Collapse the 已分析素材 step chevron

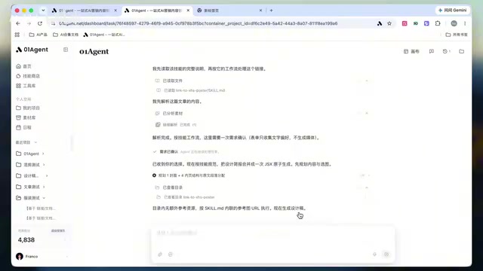pos(367,114)
